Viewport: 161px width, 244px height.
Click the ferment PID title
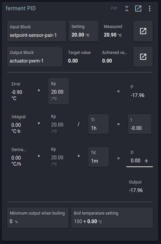point(21,8)
